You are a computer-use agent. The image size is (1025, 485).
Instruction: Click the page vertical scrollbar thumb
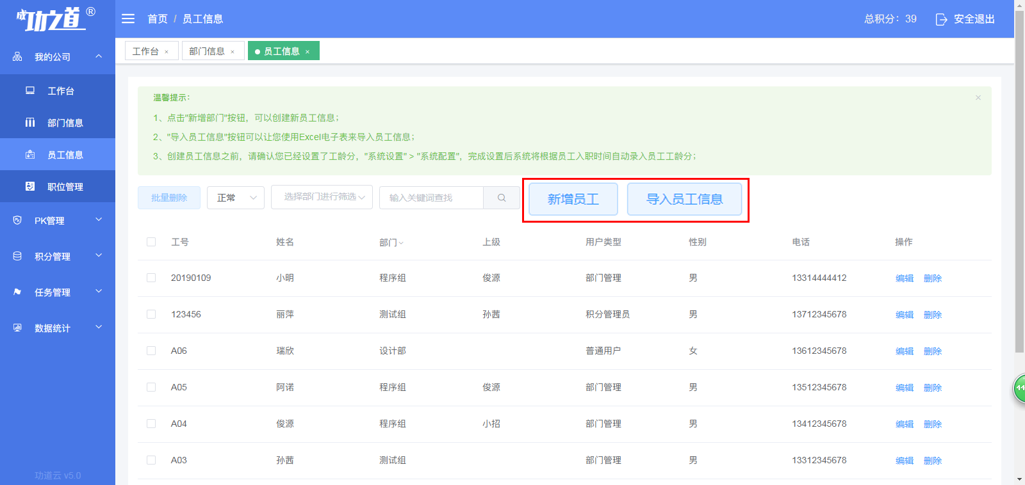1019,180
